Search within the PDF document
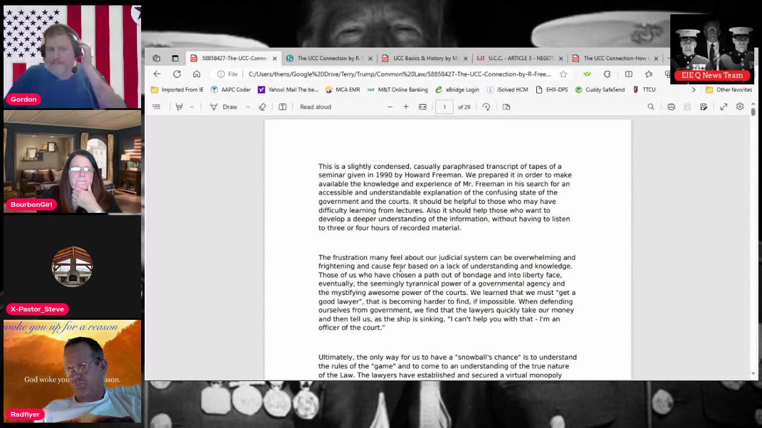The width and height of the screenshot is (762, 428). click(x=651, y=107)
